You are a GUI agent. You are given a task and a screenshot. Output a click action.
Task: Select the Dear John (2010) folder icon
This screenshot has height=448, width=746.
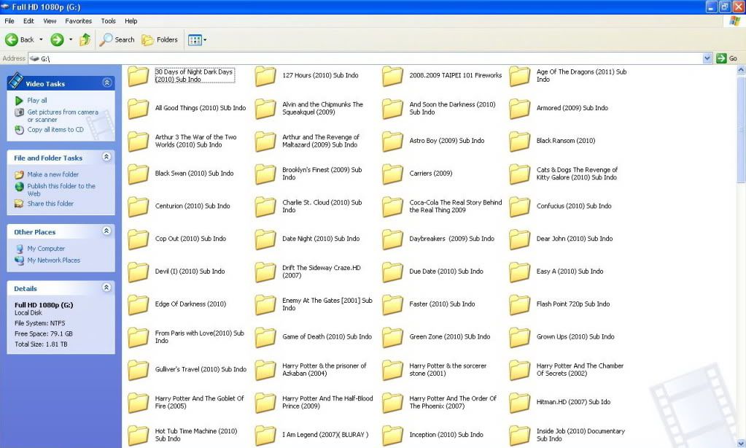point(519,239)
